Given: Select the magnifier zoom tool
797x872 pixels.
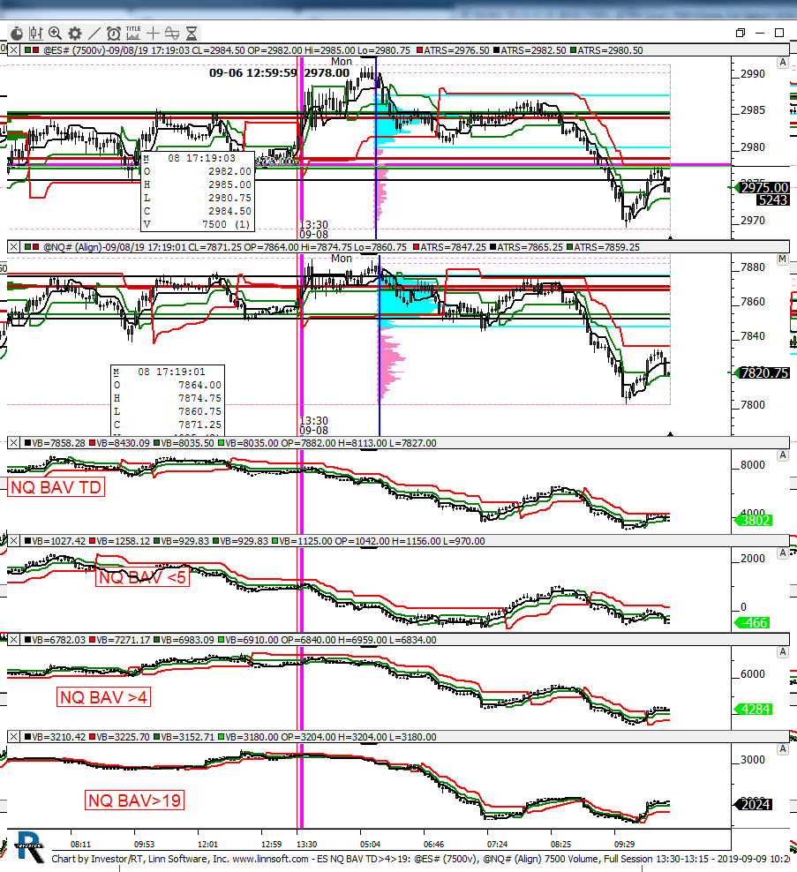Looking at the screenshot, I should tap(55, 34).
